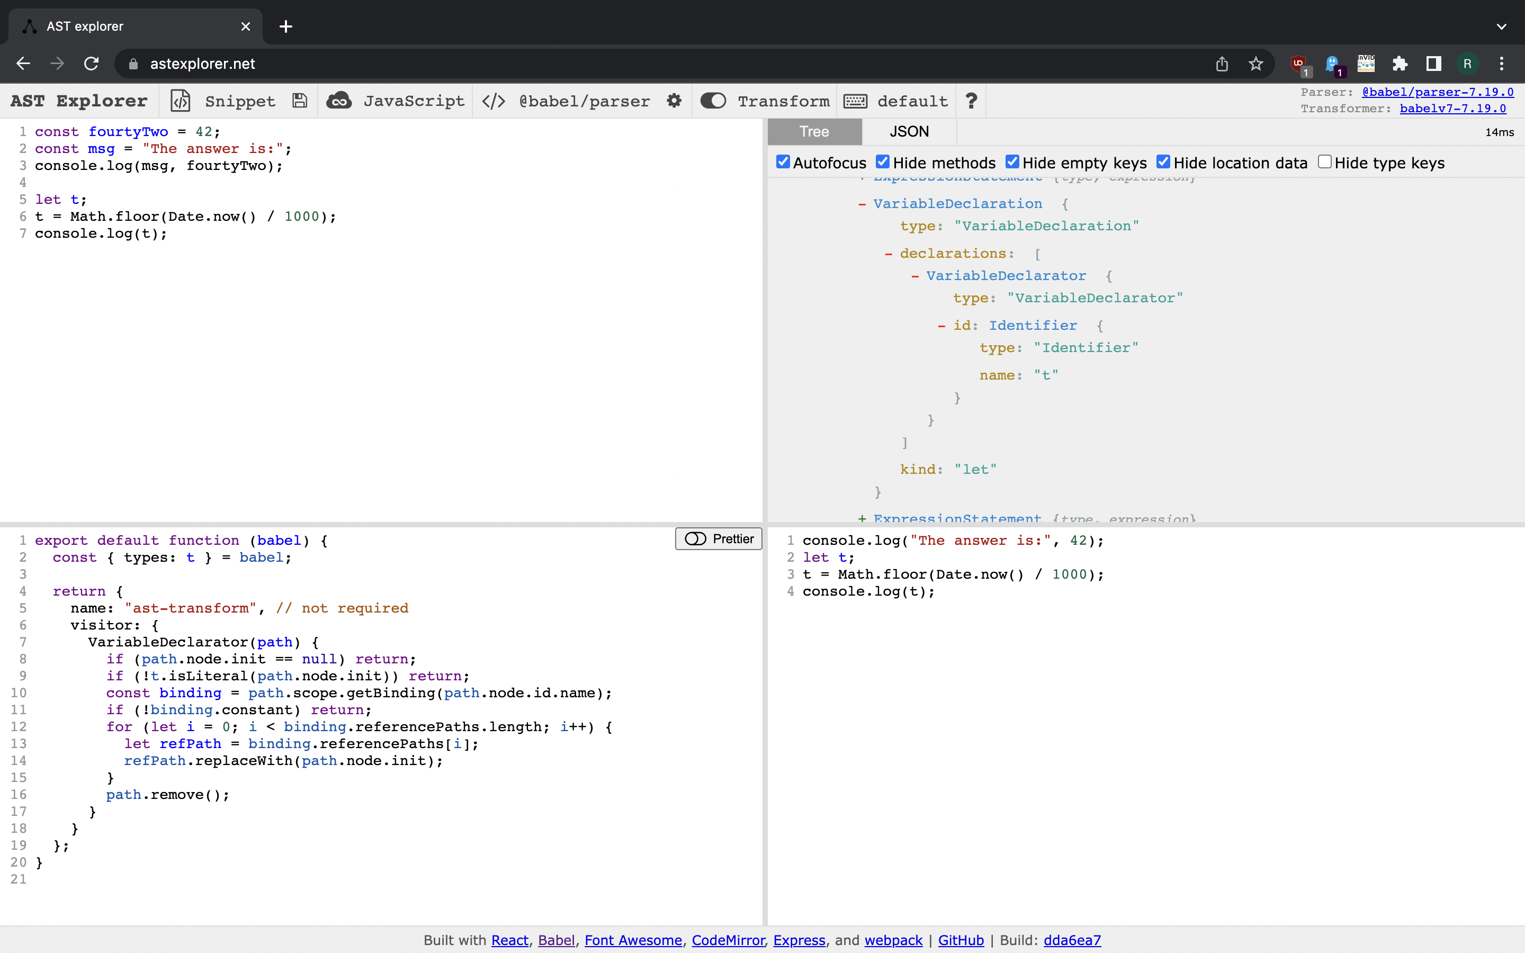Screen dimensions: 1525x953
Task: Open the Babel footer link
Action: 556,940
